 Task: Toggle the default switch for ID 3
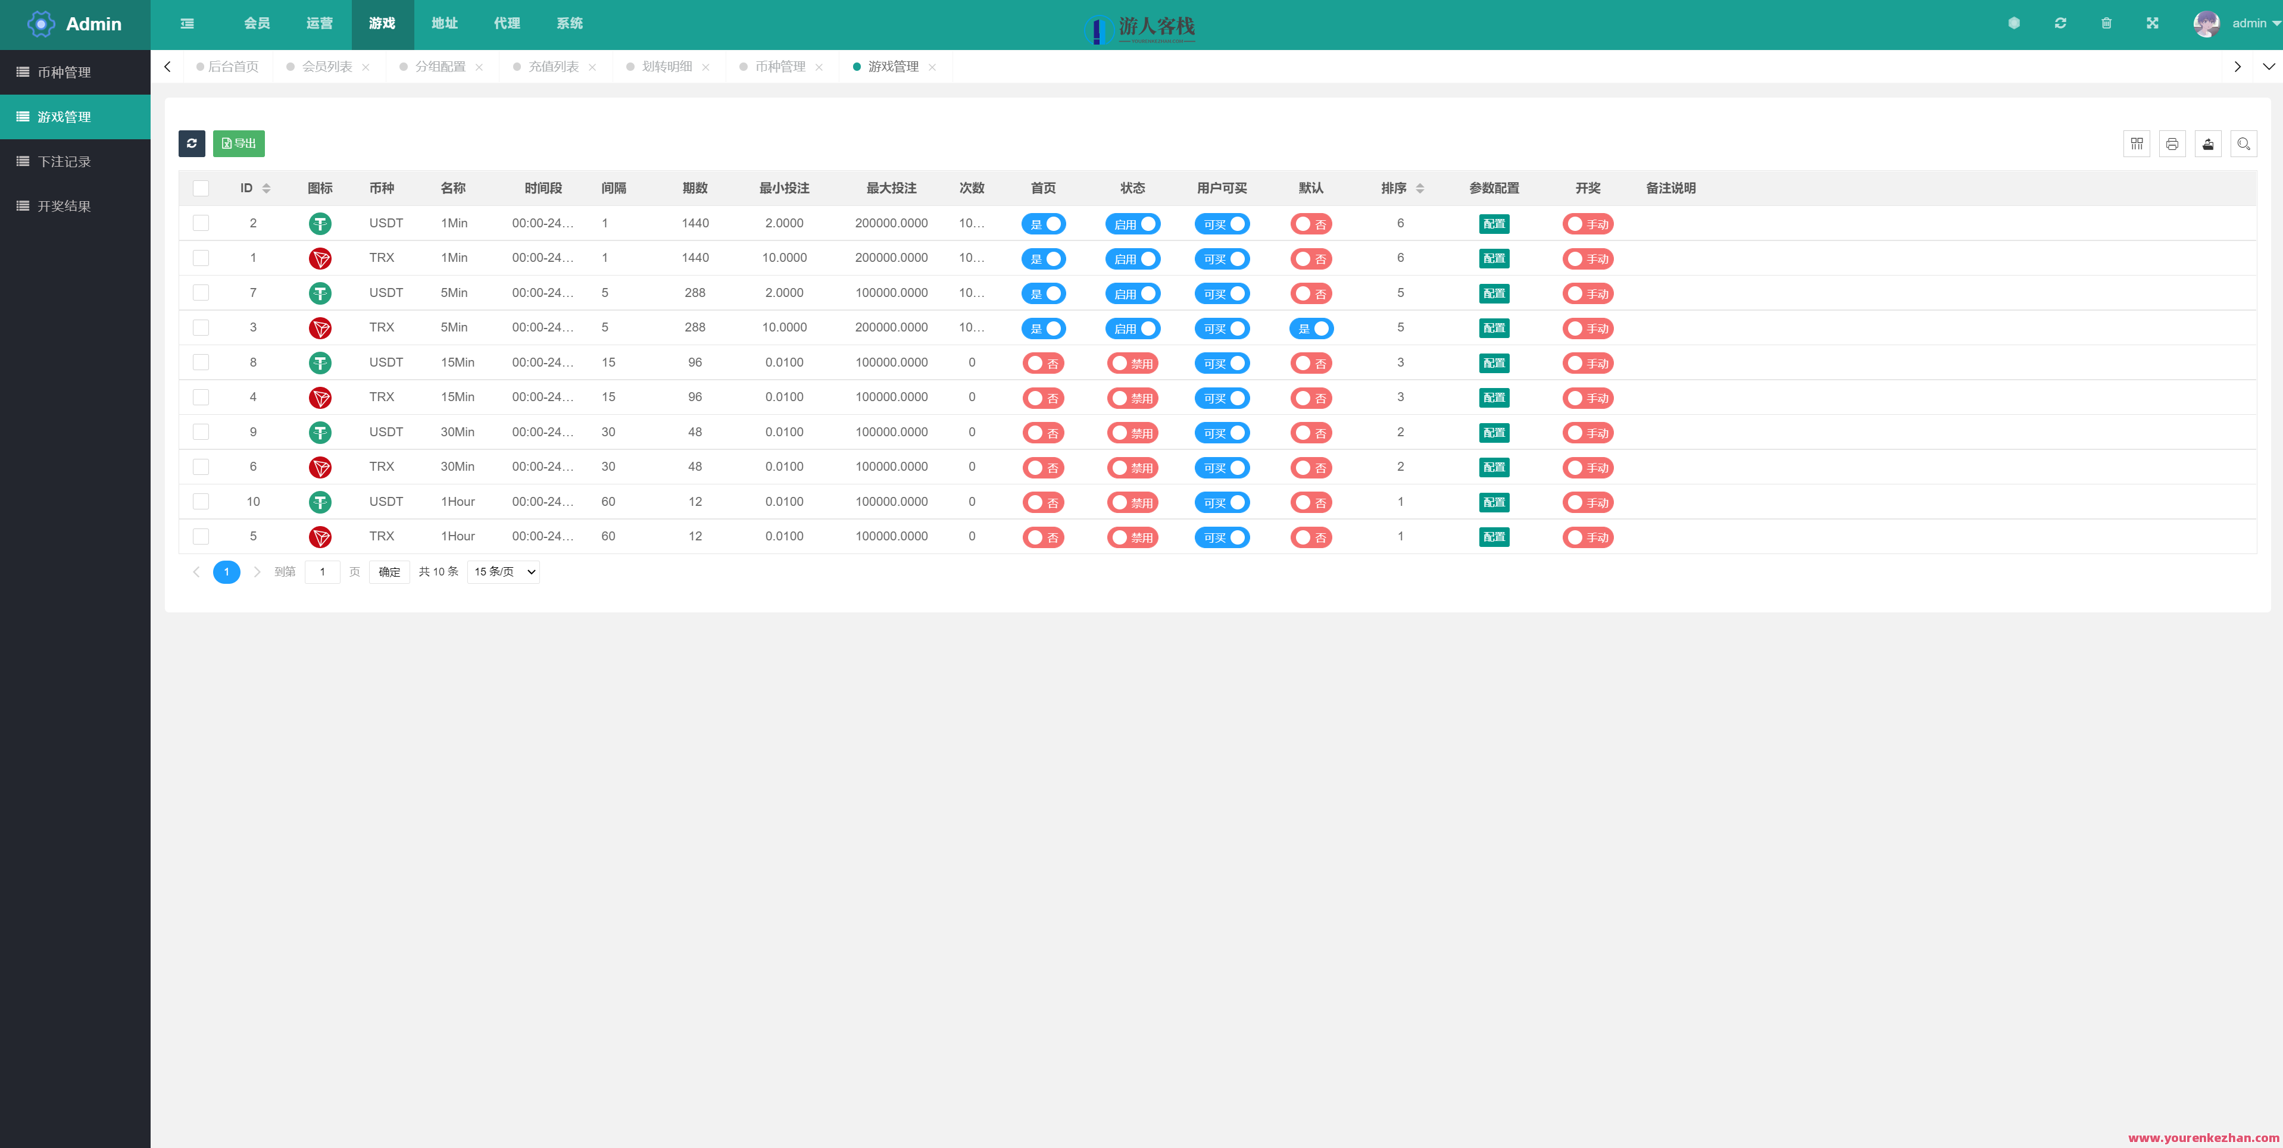[1311, 329]
